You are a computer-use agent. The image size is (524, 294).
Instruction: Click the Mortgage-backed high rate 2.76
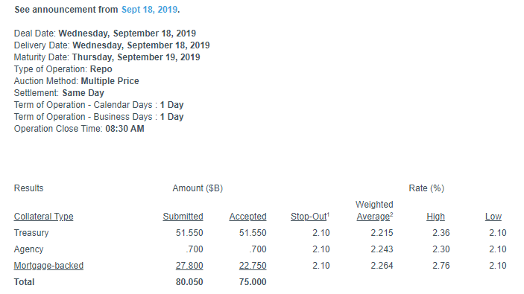[x=441, y=266]
